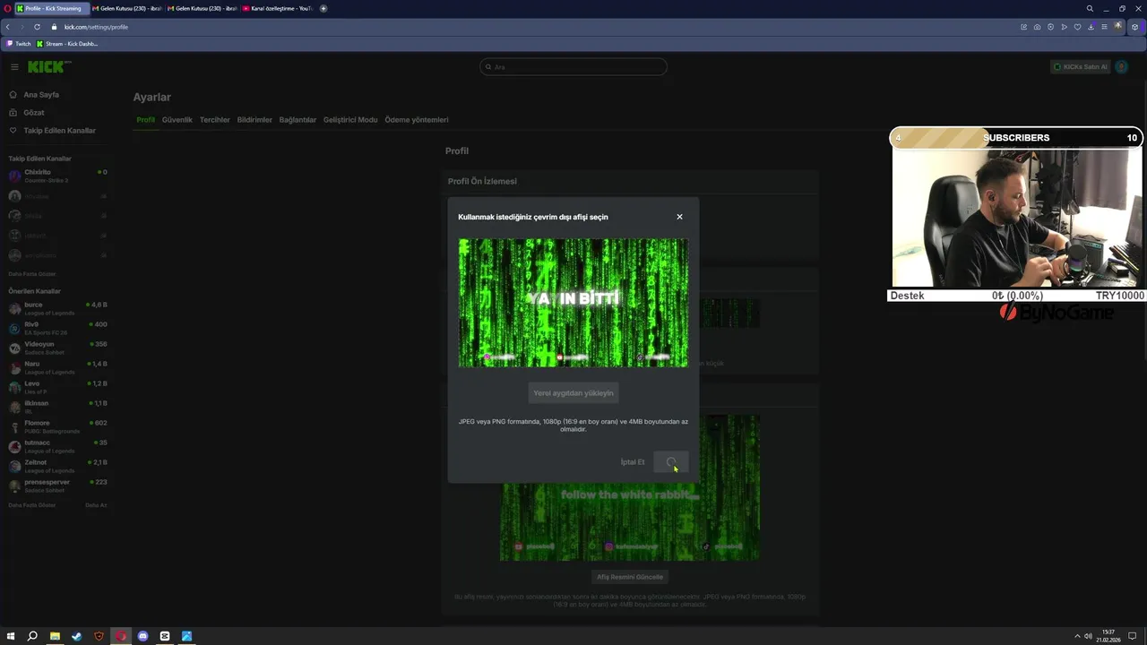Open the Kick hamburger menu

[x=14, y=67]
